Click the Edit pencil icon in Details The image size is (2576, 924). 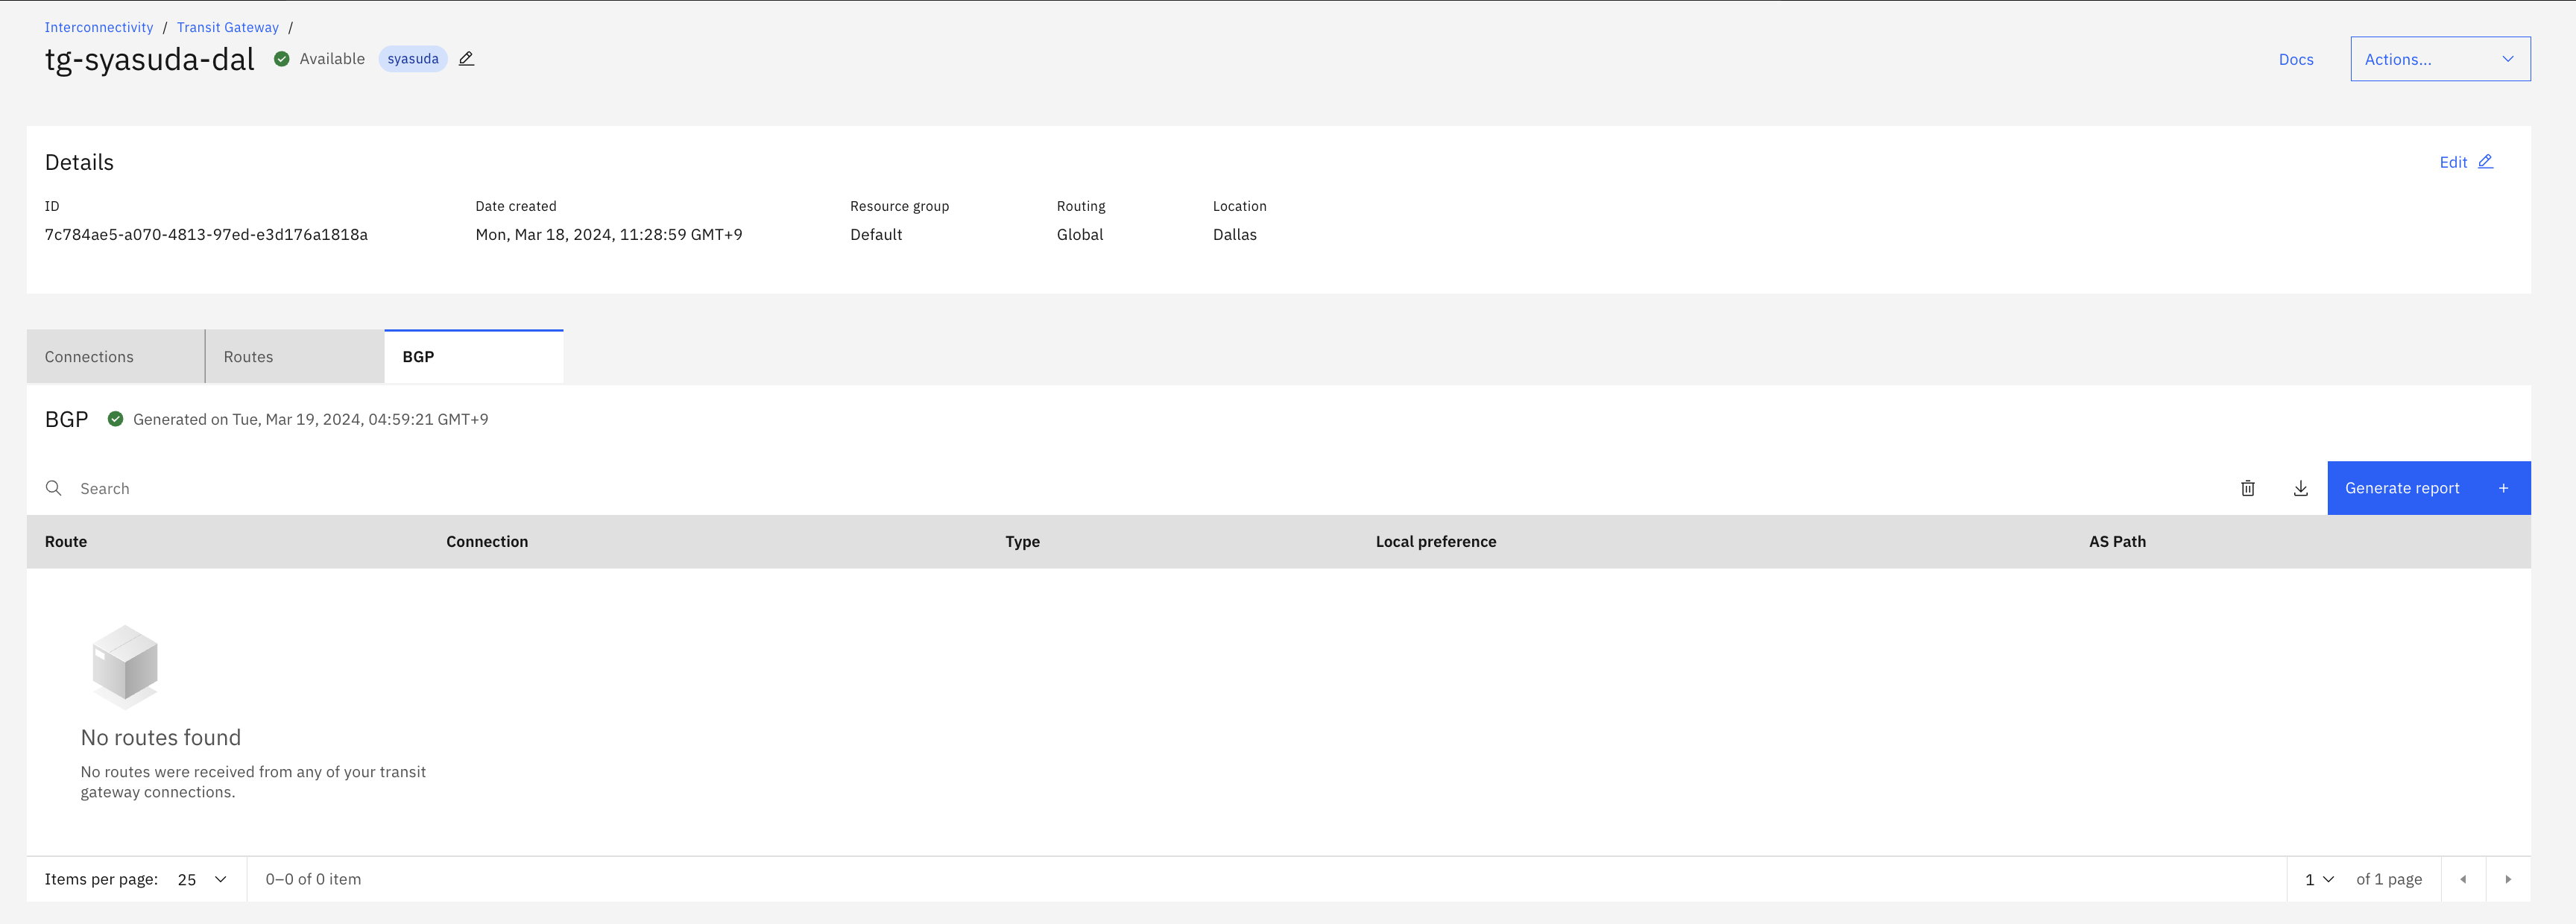click(x=2485, y=162)
